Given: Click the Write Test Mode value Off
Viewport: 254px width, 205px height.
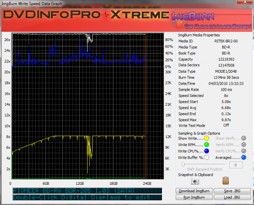Looking at the screenshot, I should pyautogui.click(x=226, y=125).
